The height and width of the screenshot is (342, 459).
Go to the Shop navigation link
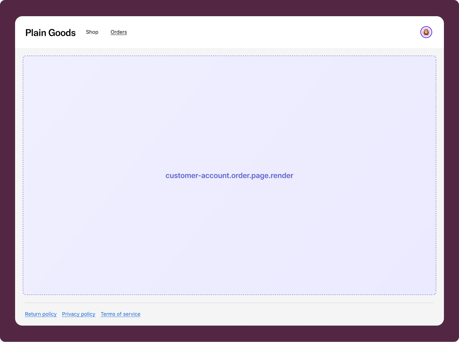[x=92, y=32]
